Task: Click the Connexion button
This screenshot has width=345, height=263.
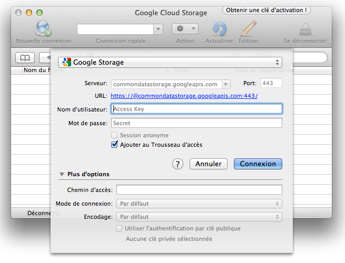Action: pos(258,164)
